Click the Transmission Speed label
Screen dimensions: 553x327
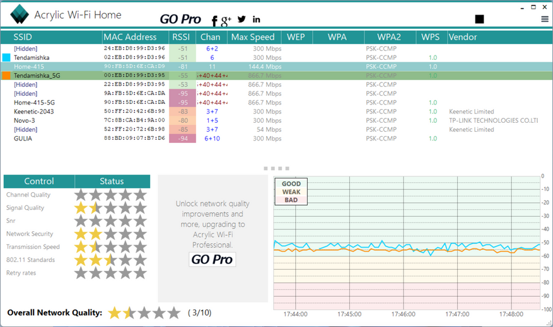(33, 246)
